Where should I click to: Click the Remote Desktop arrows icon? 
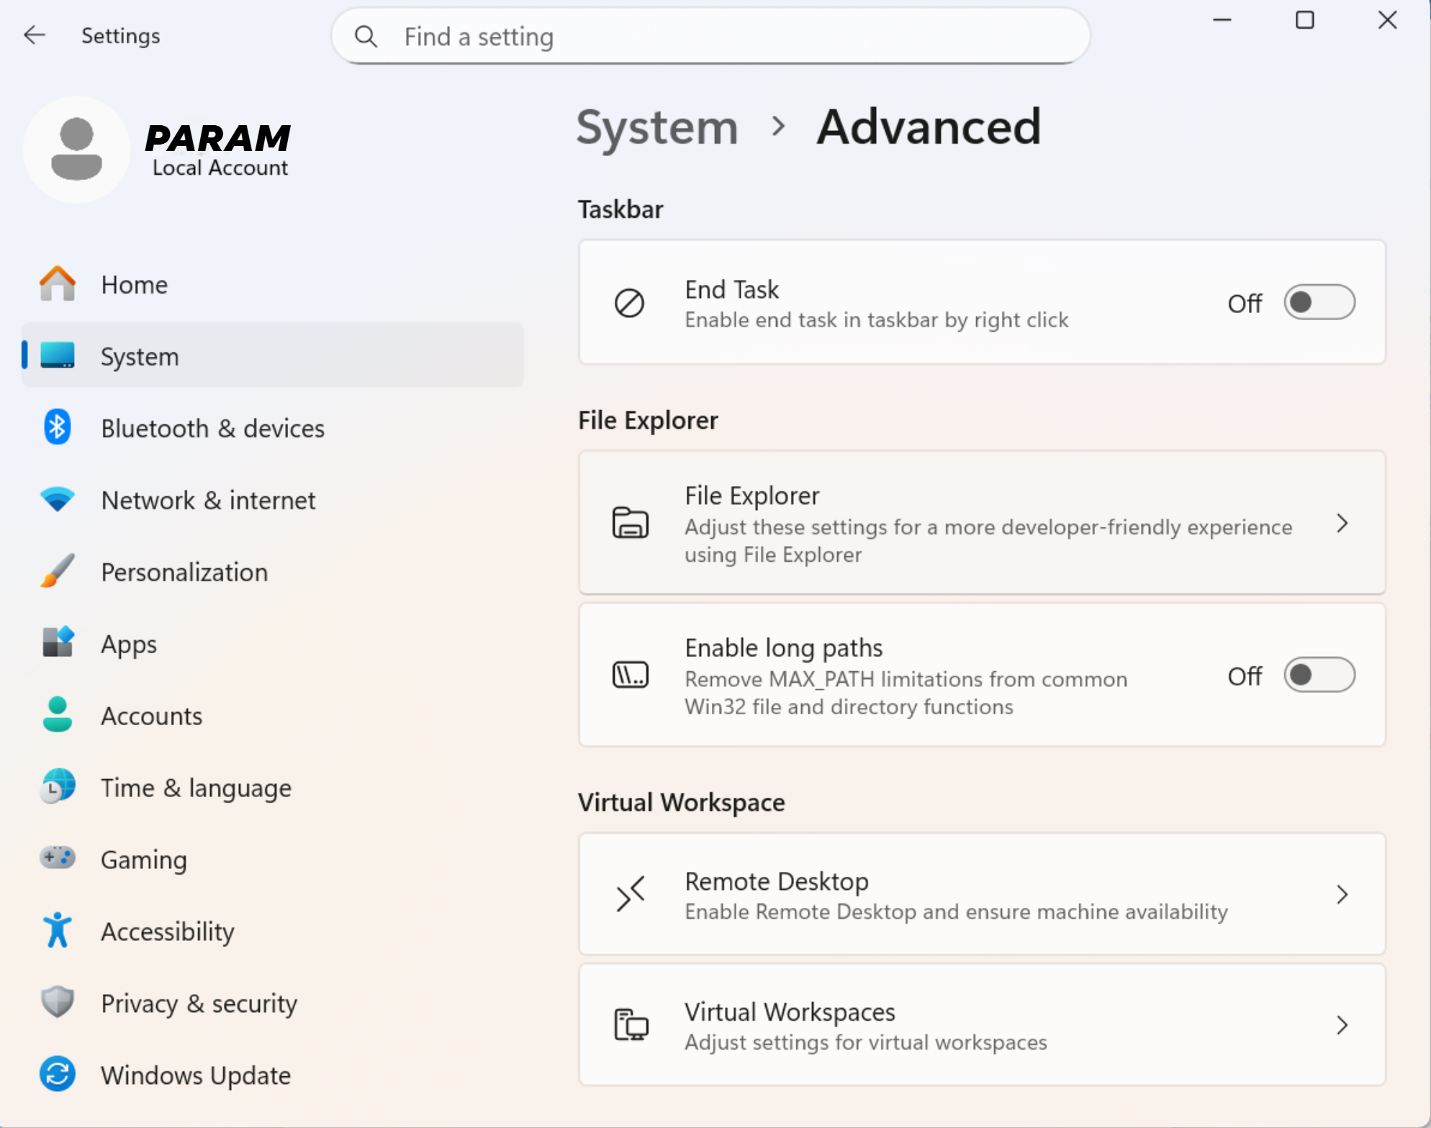tap(630, 895)
